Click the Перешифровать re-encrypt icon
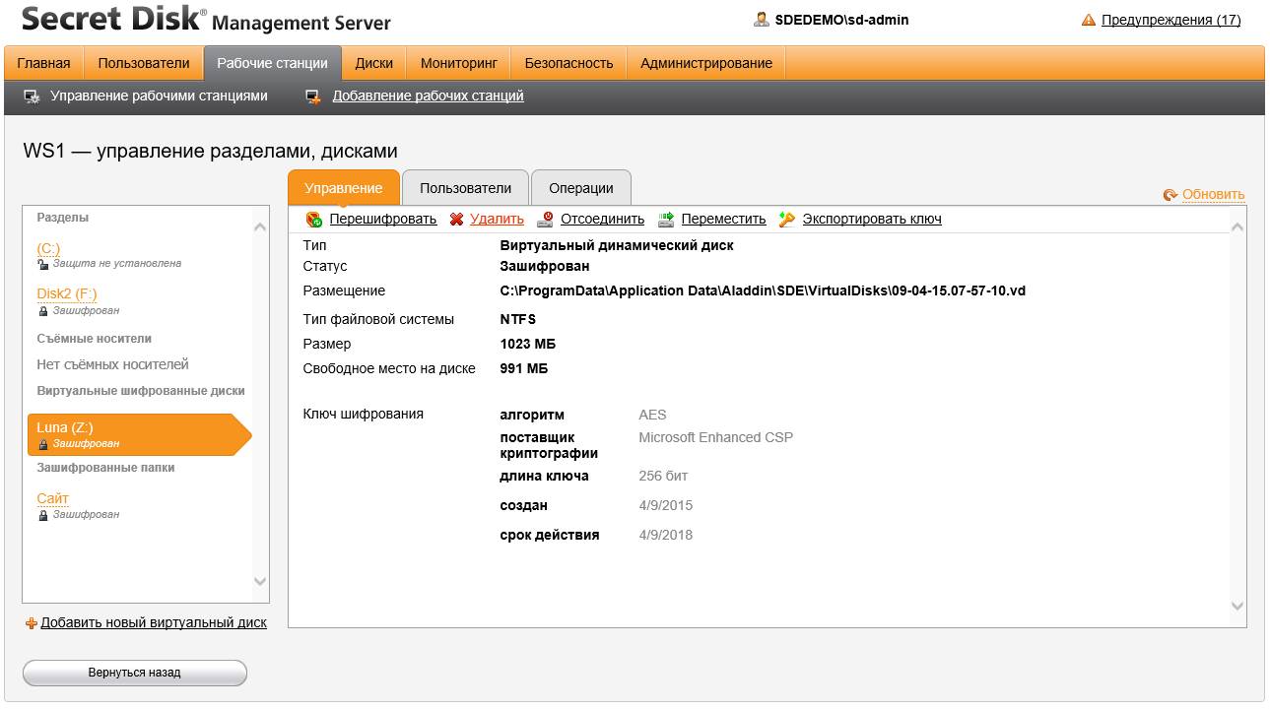1270x709 pixels. (x=313, y=220)
